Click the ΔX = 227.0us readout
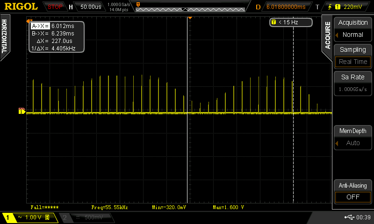374x224 pixels. coord(54,41)
